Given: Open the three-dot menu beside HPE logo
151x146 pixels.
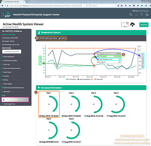Looking at the screenshot, I should 3,15.
